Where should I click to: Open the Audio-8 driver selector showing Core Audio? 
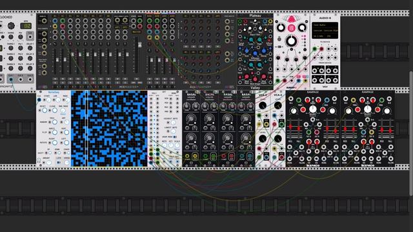click(325, 25)
